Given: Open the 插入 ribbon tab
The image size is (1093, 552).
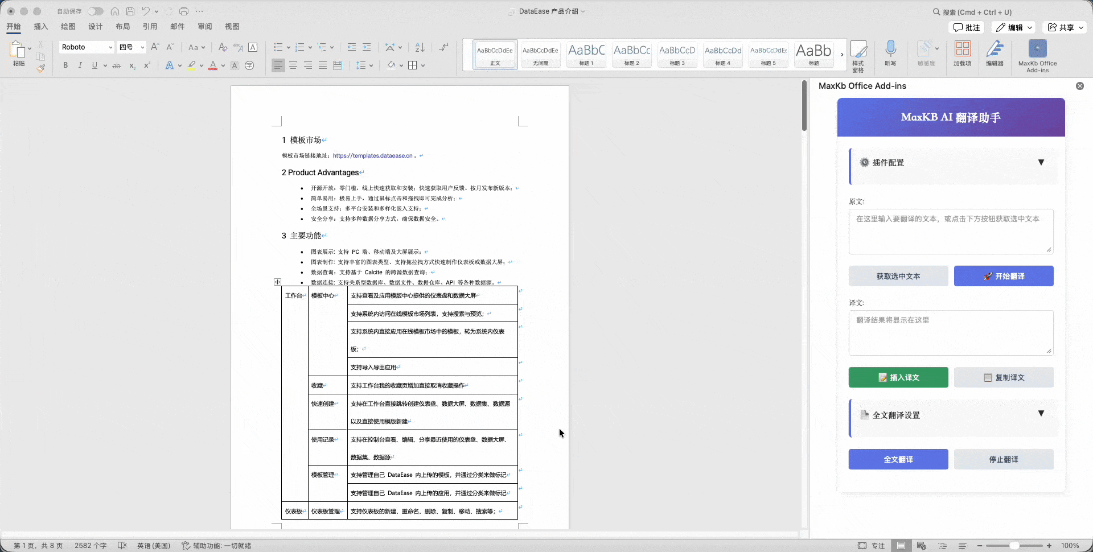Looking at the screenshot, I should (41, 27).
